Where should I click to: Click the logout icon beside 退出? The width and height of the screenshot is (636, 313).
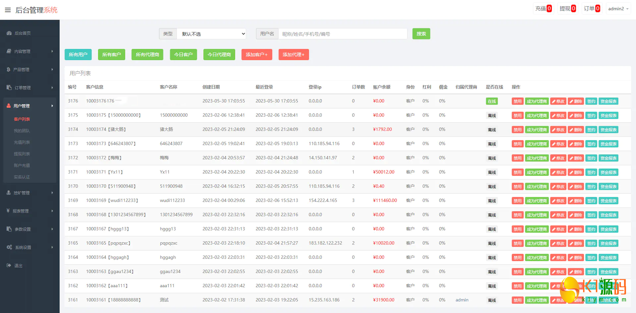click(x=9, y=265)
